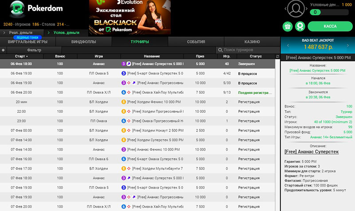Image resolution: width=355 pixels, height=211 pixels.
Task: Select the Турниры tab
Action: tap(140, 42)
